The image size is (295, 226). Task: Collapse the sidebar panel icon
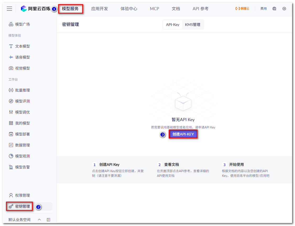pyautogui.click(x=48, y=220)
